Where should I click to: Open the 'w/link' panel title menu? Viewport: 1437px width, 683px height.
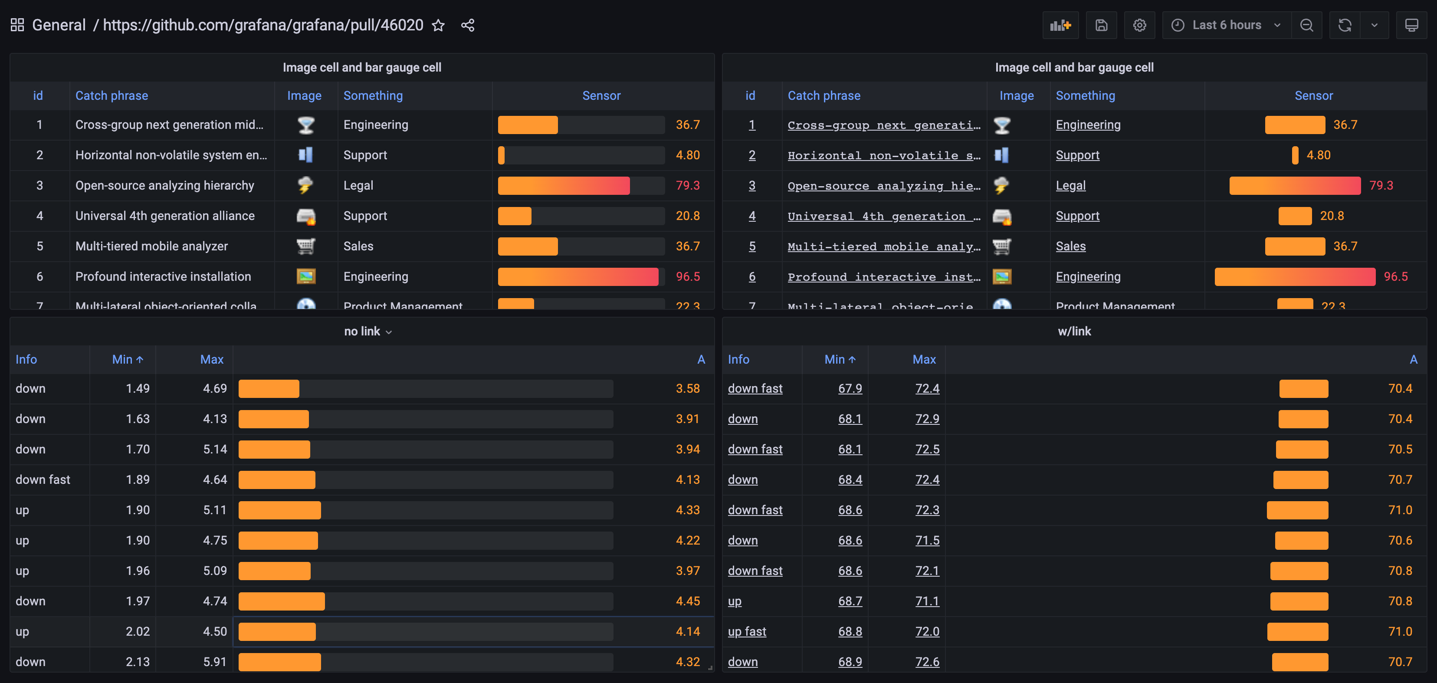(1074, 331)
